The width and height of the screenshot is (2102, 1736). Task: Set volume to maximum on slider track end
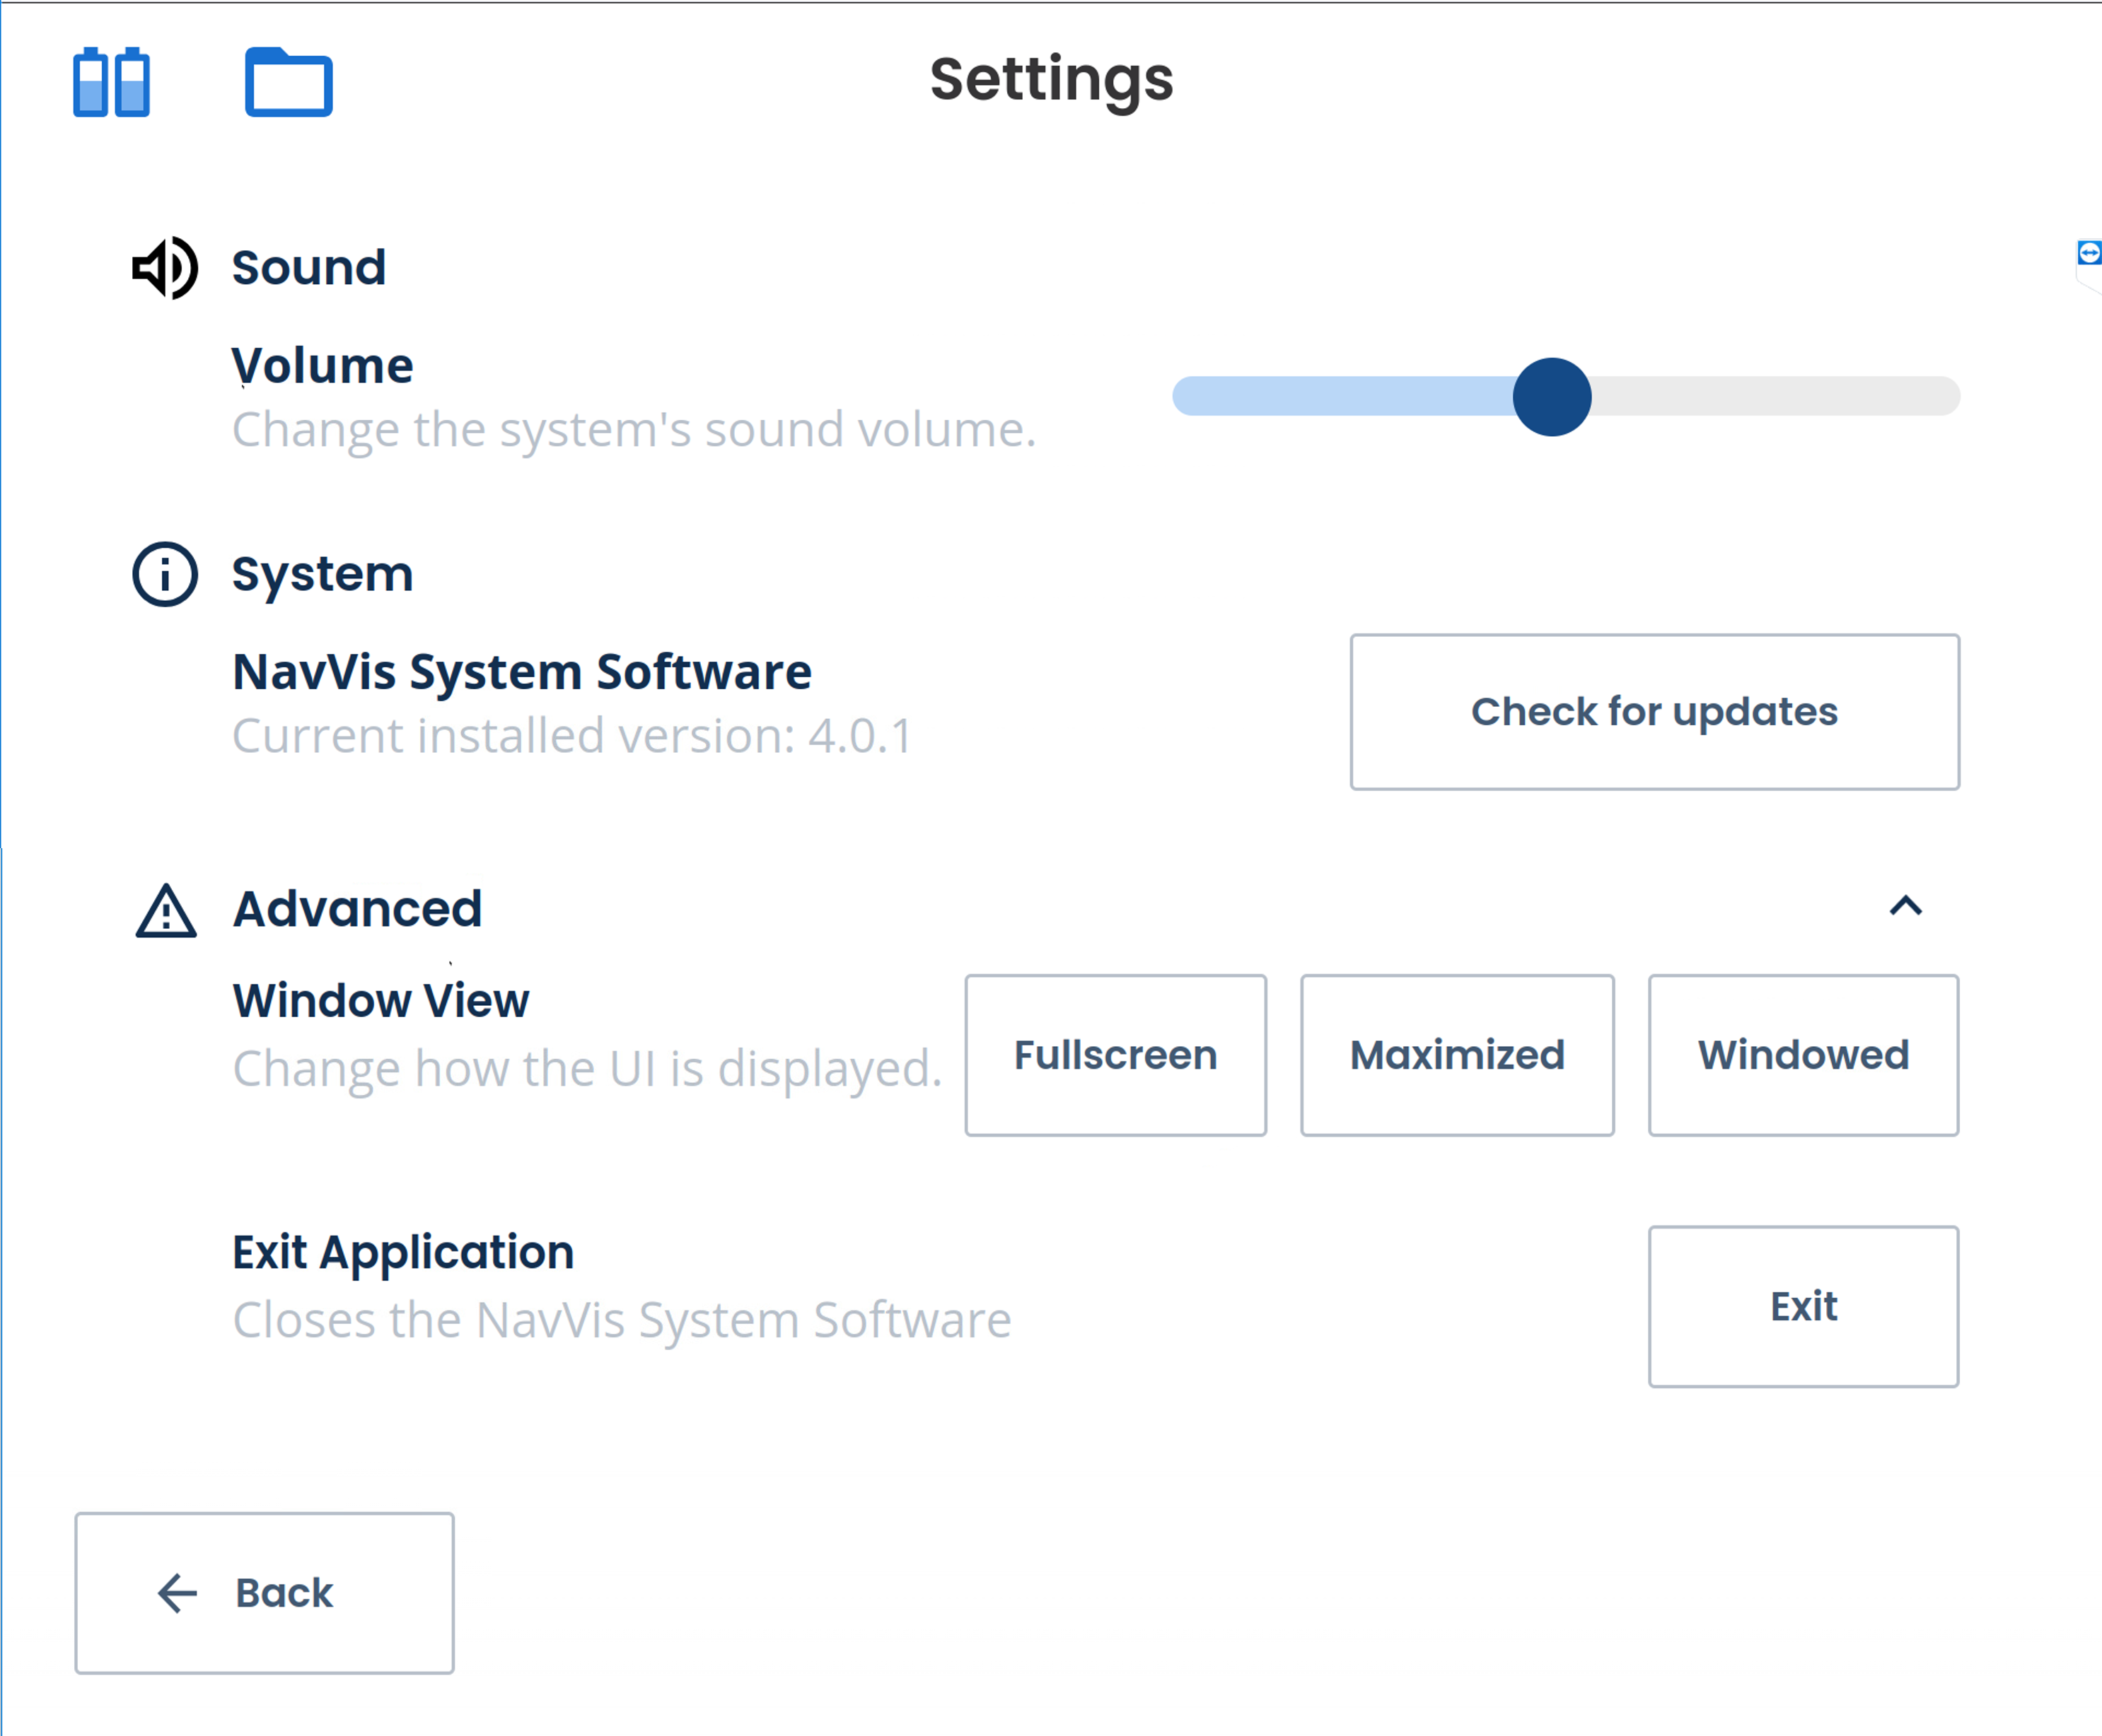click(1949, 396)
